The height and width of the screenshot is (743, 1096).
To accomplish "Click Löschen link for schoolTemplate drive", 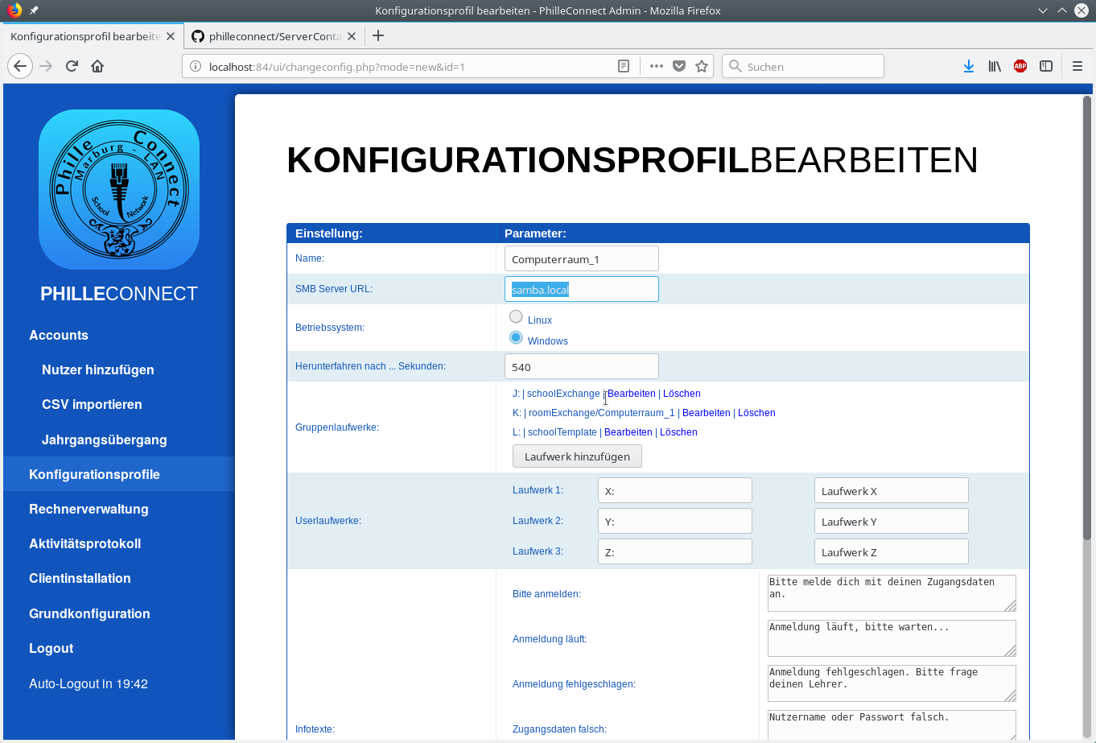I will click(678, 432).
